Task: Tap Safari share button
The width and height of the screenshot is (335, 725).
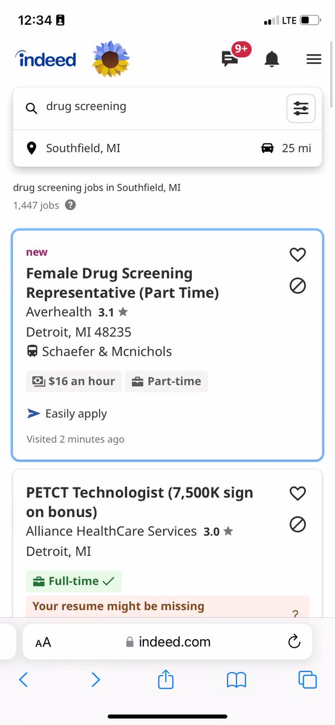Action: pyautogui.click(x=166, y=680)
